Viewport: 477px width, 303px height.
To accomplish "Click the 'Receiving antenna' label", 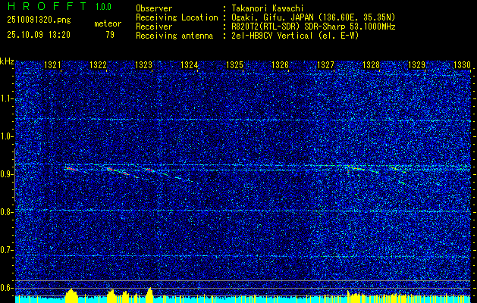I will [x=174, y=36].
